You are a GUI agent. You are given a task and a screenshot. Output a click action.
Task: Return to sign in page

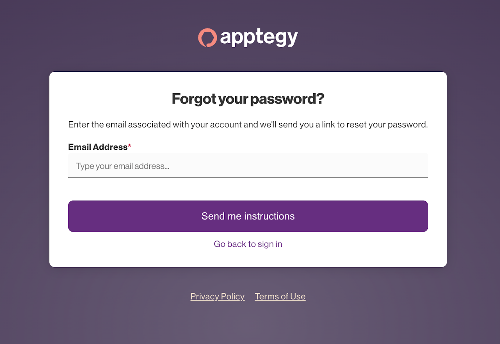pyautogui.click(x=248, y=244)
